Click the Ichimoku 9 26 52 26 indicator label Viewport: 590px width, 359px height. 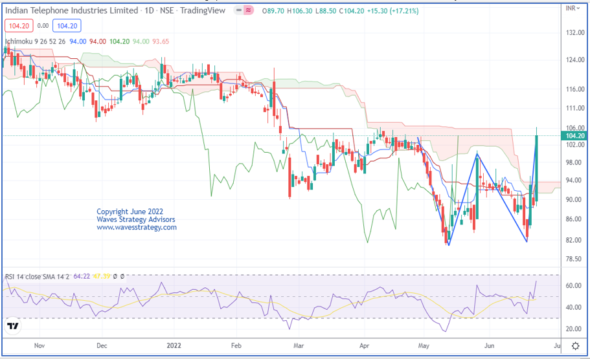pyautogui.click(x=36, y=41)
